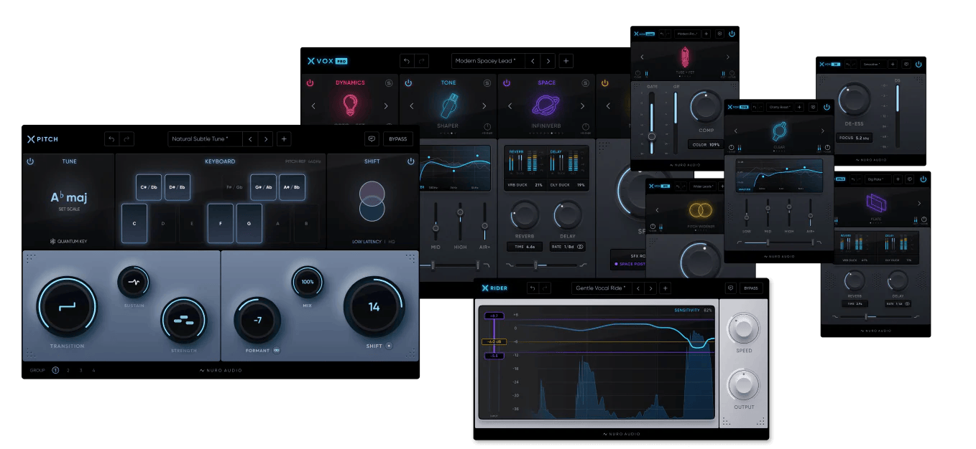This screenshot has width=976, height=449.
Task: Select pitch Group 4
Action: 93,370
